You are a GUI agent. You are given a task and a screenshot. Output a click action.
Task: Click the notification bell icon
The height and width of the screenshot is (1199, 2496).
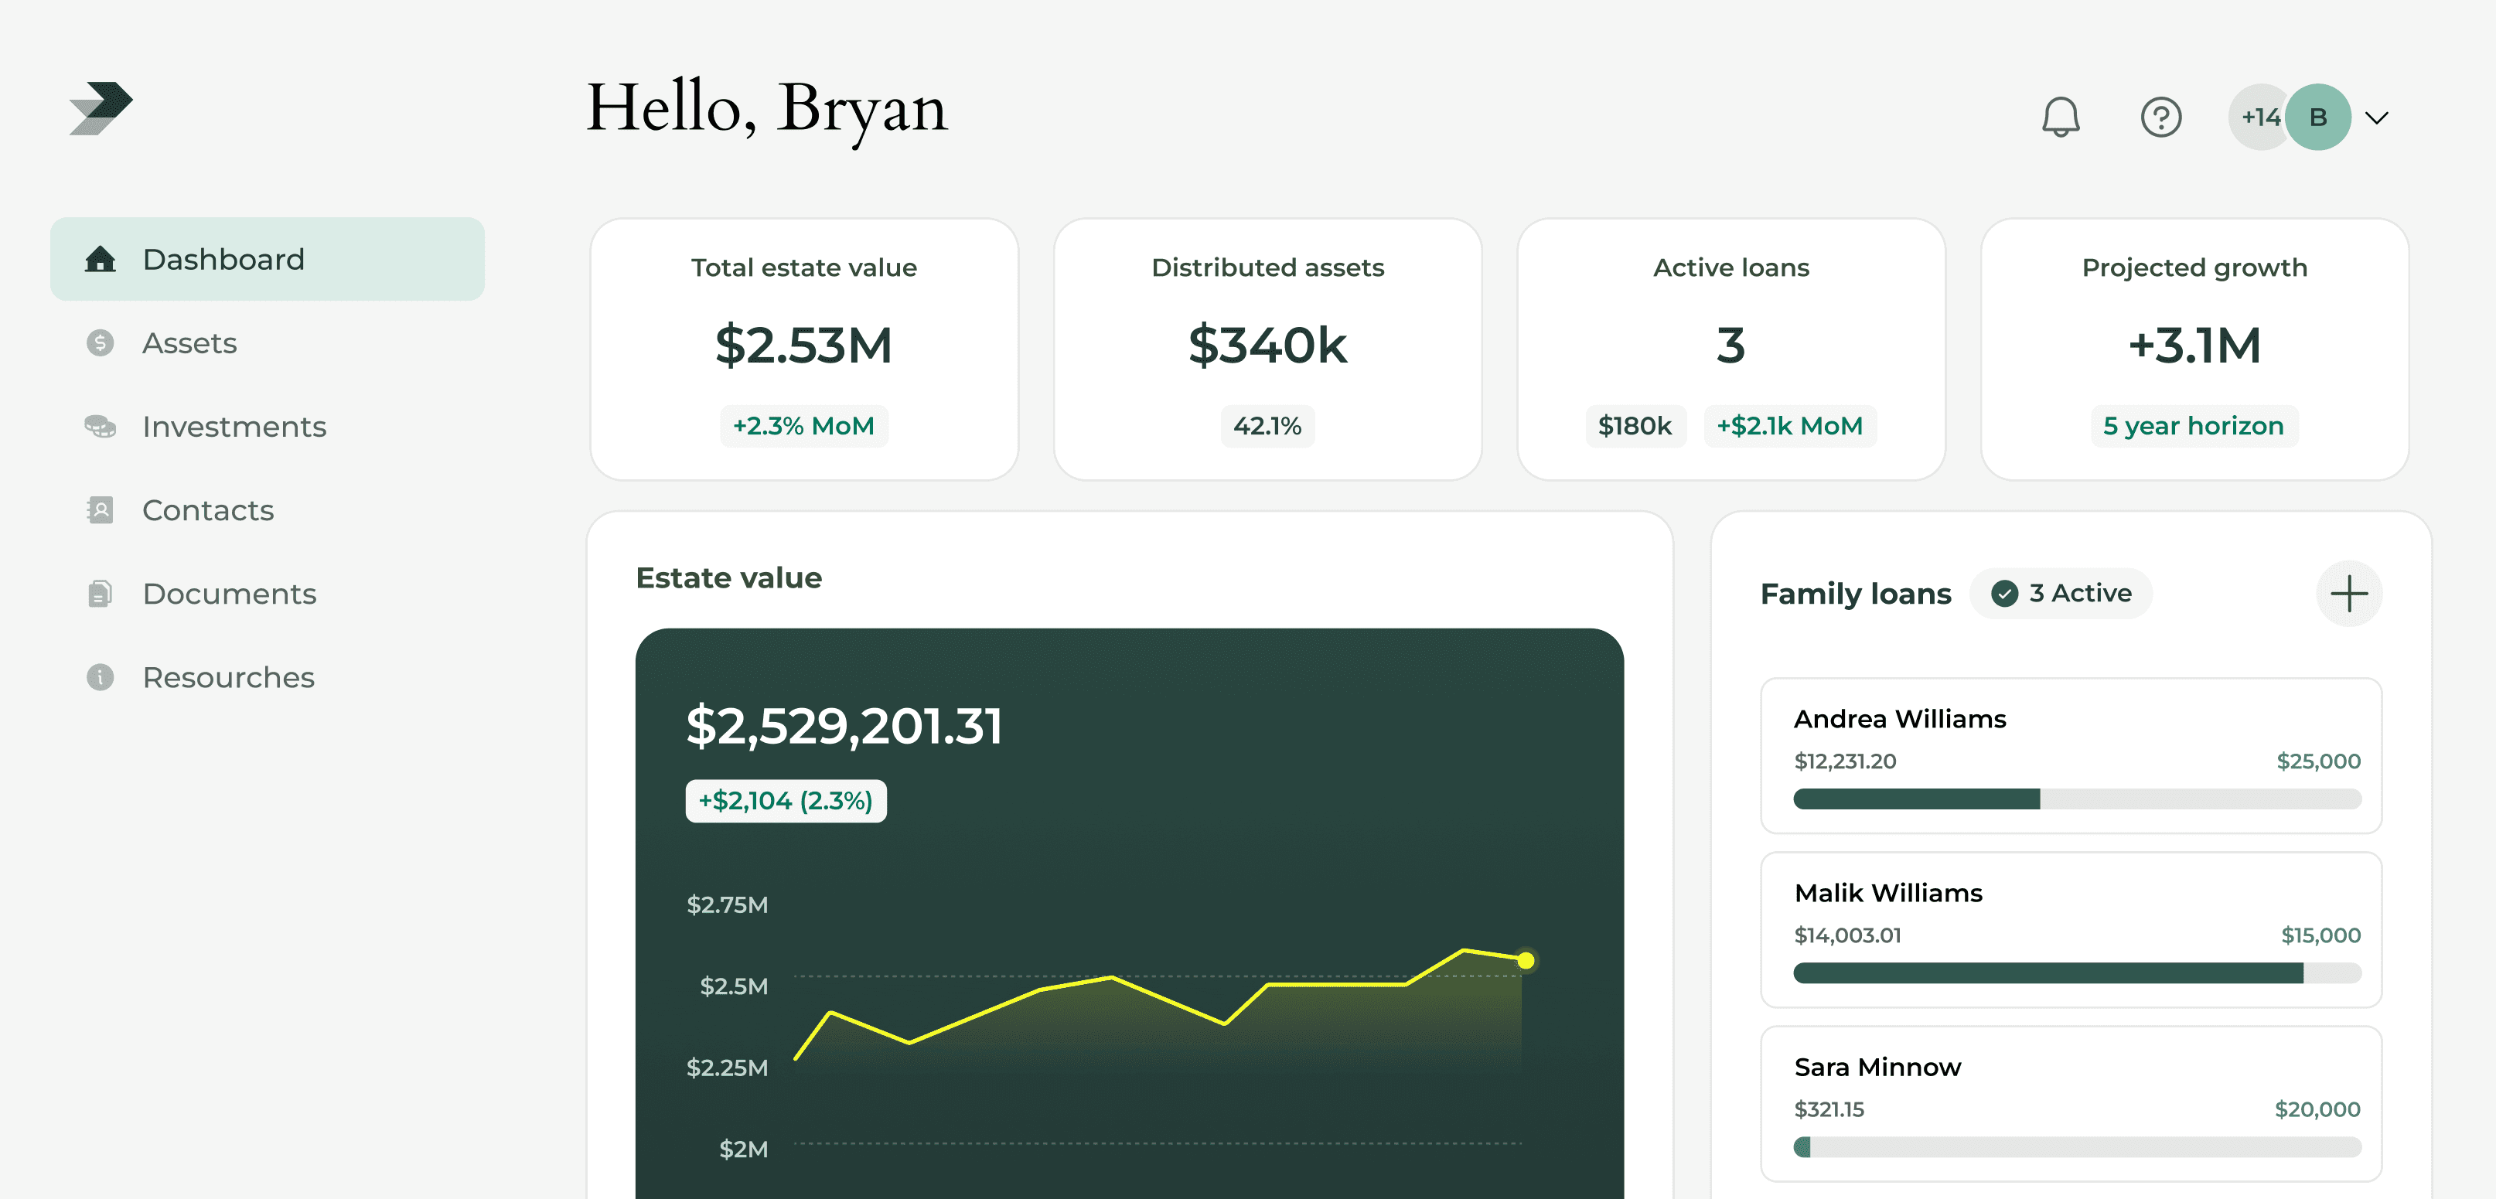coord(2060,118)
